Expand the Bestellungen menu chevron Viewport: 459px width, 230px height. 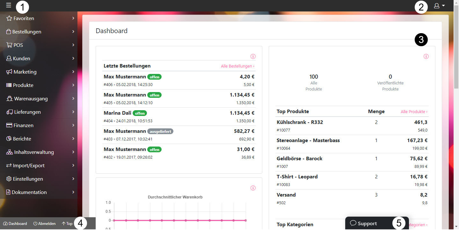point(73,32)
